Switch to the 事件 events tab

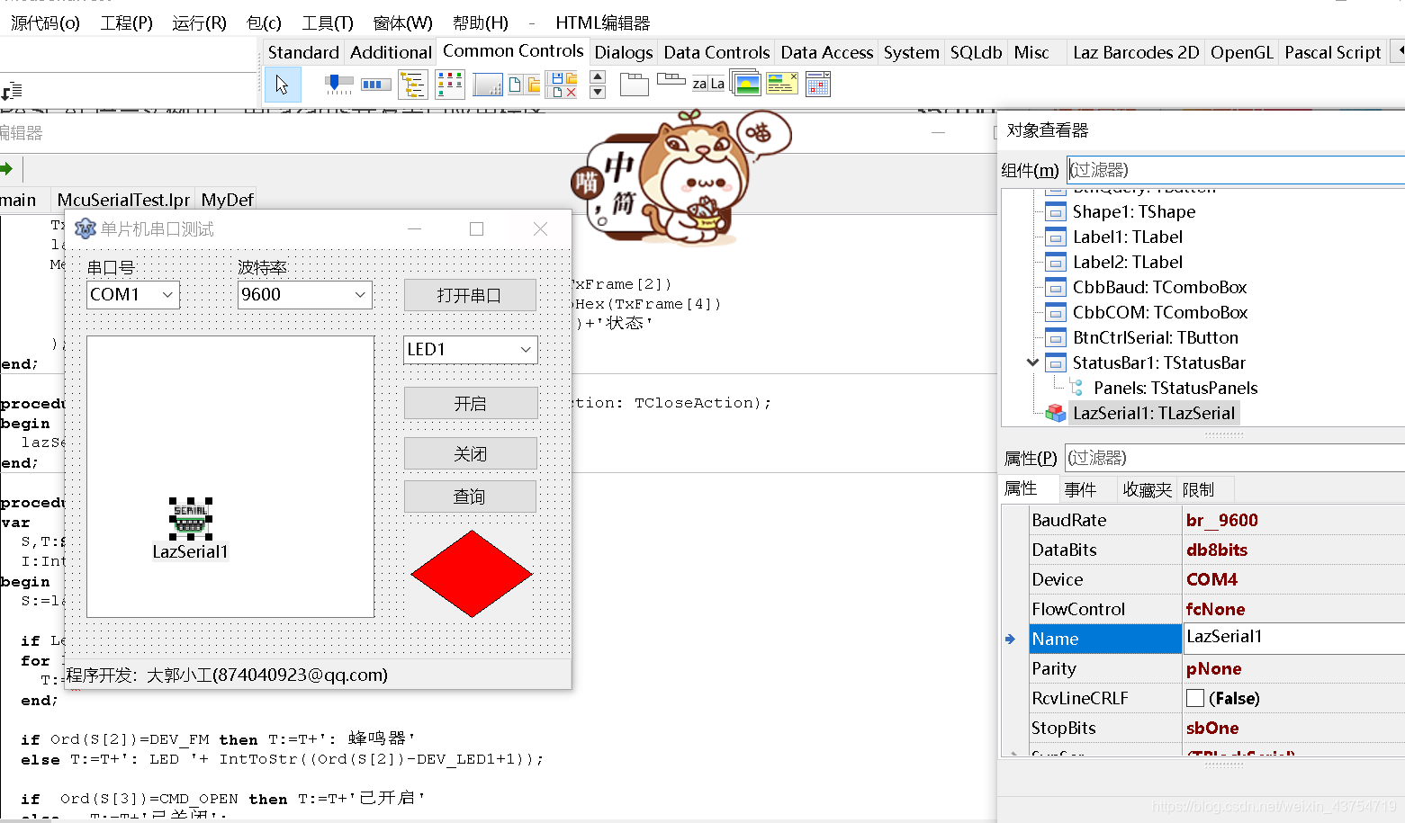click(x=1080, y=489)
